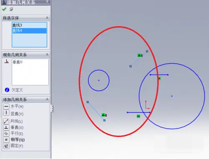Image resolution: width=209 pixels, height=159 pixels.
Task: Apply the 共线(L) collinear relation
Action: tap(13, 121)
